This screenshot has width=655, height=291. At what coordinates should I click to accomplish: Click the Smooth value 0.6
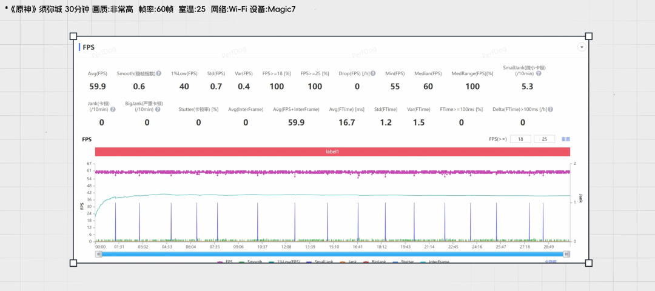[139, 87]
